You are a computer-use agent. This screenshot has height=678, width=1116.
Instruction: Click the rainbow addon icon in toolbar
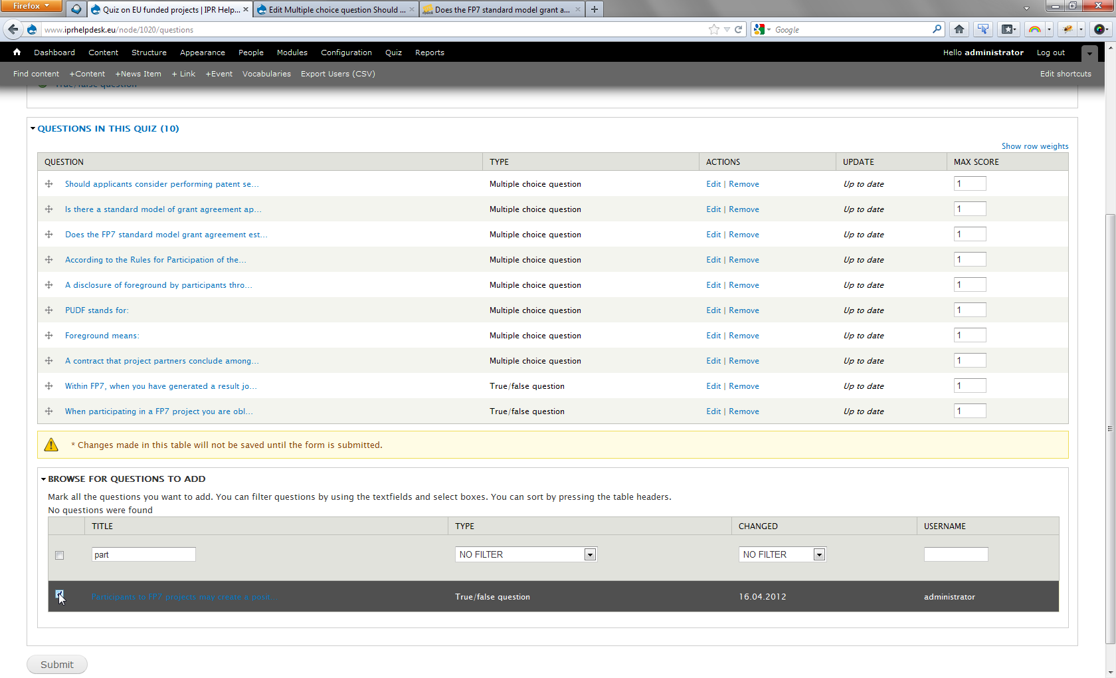tap(1034, 29)
